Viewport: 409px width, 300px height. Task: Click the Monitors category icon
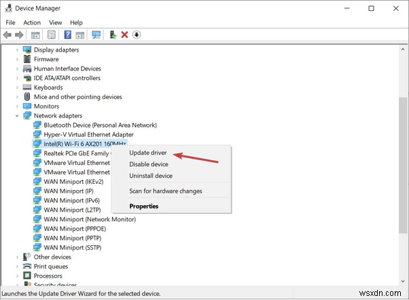pyautogui.click(x=27, y=106)
